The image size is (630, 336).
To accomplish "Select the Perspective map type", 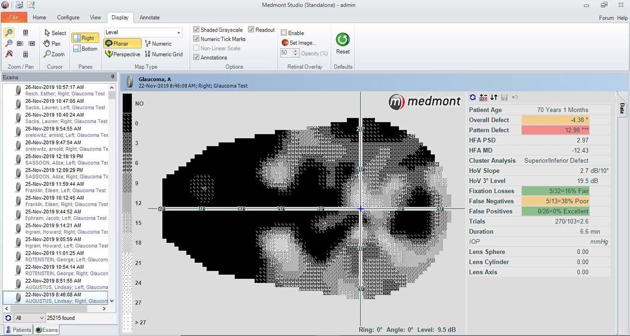I will pyautogui.click(x=123, y=54).
